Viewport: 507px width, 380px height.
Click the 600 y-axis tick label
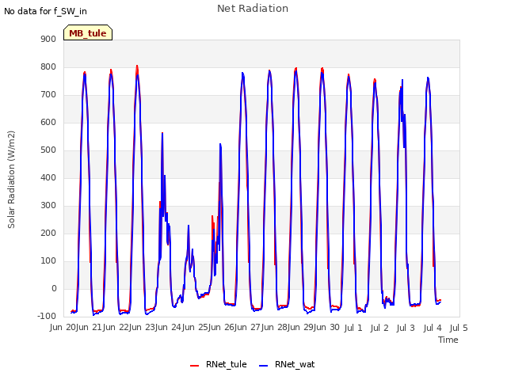pos(48,123)
